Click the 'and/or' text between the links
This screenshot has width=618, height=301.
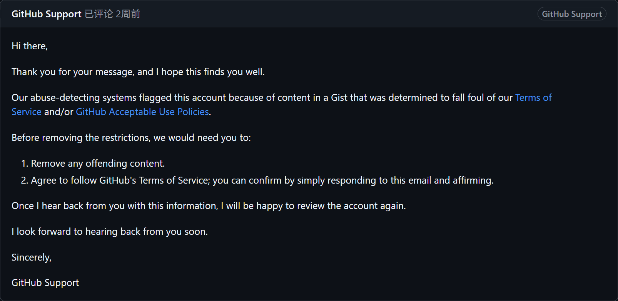click(58, 112)
